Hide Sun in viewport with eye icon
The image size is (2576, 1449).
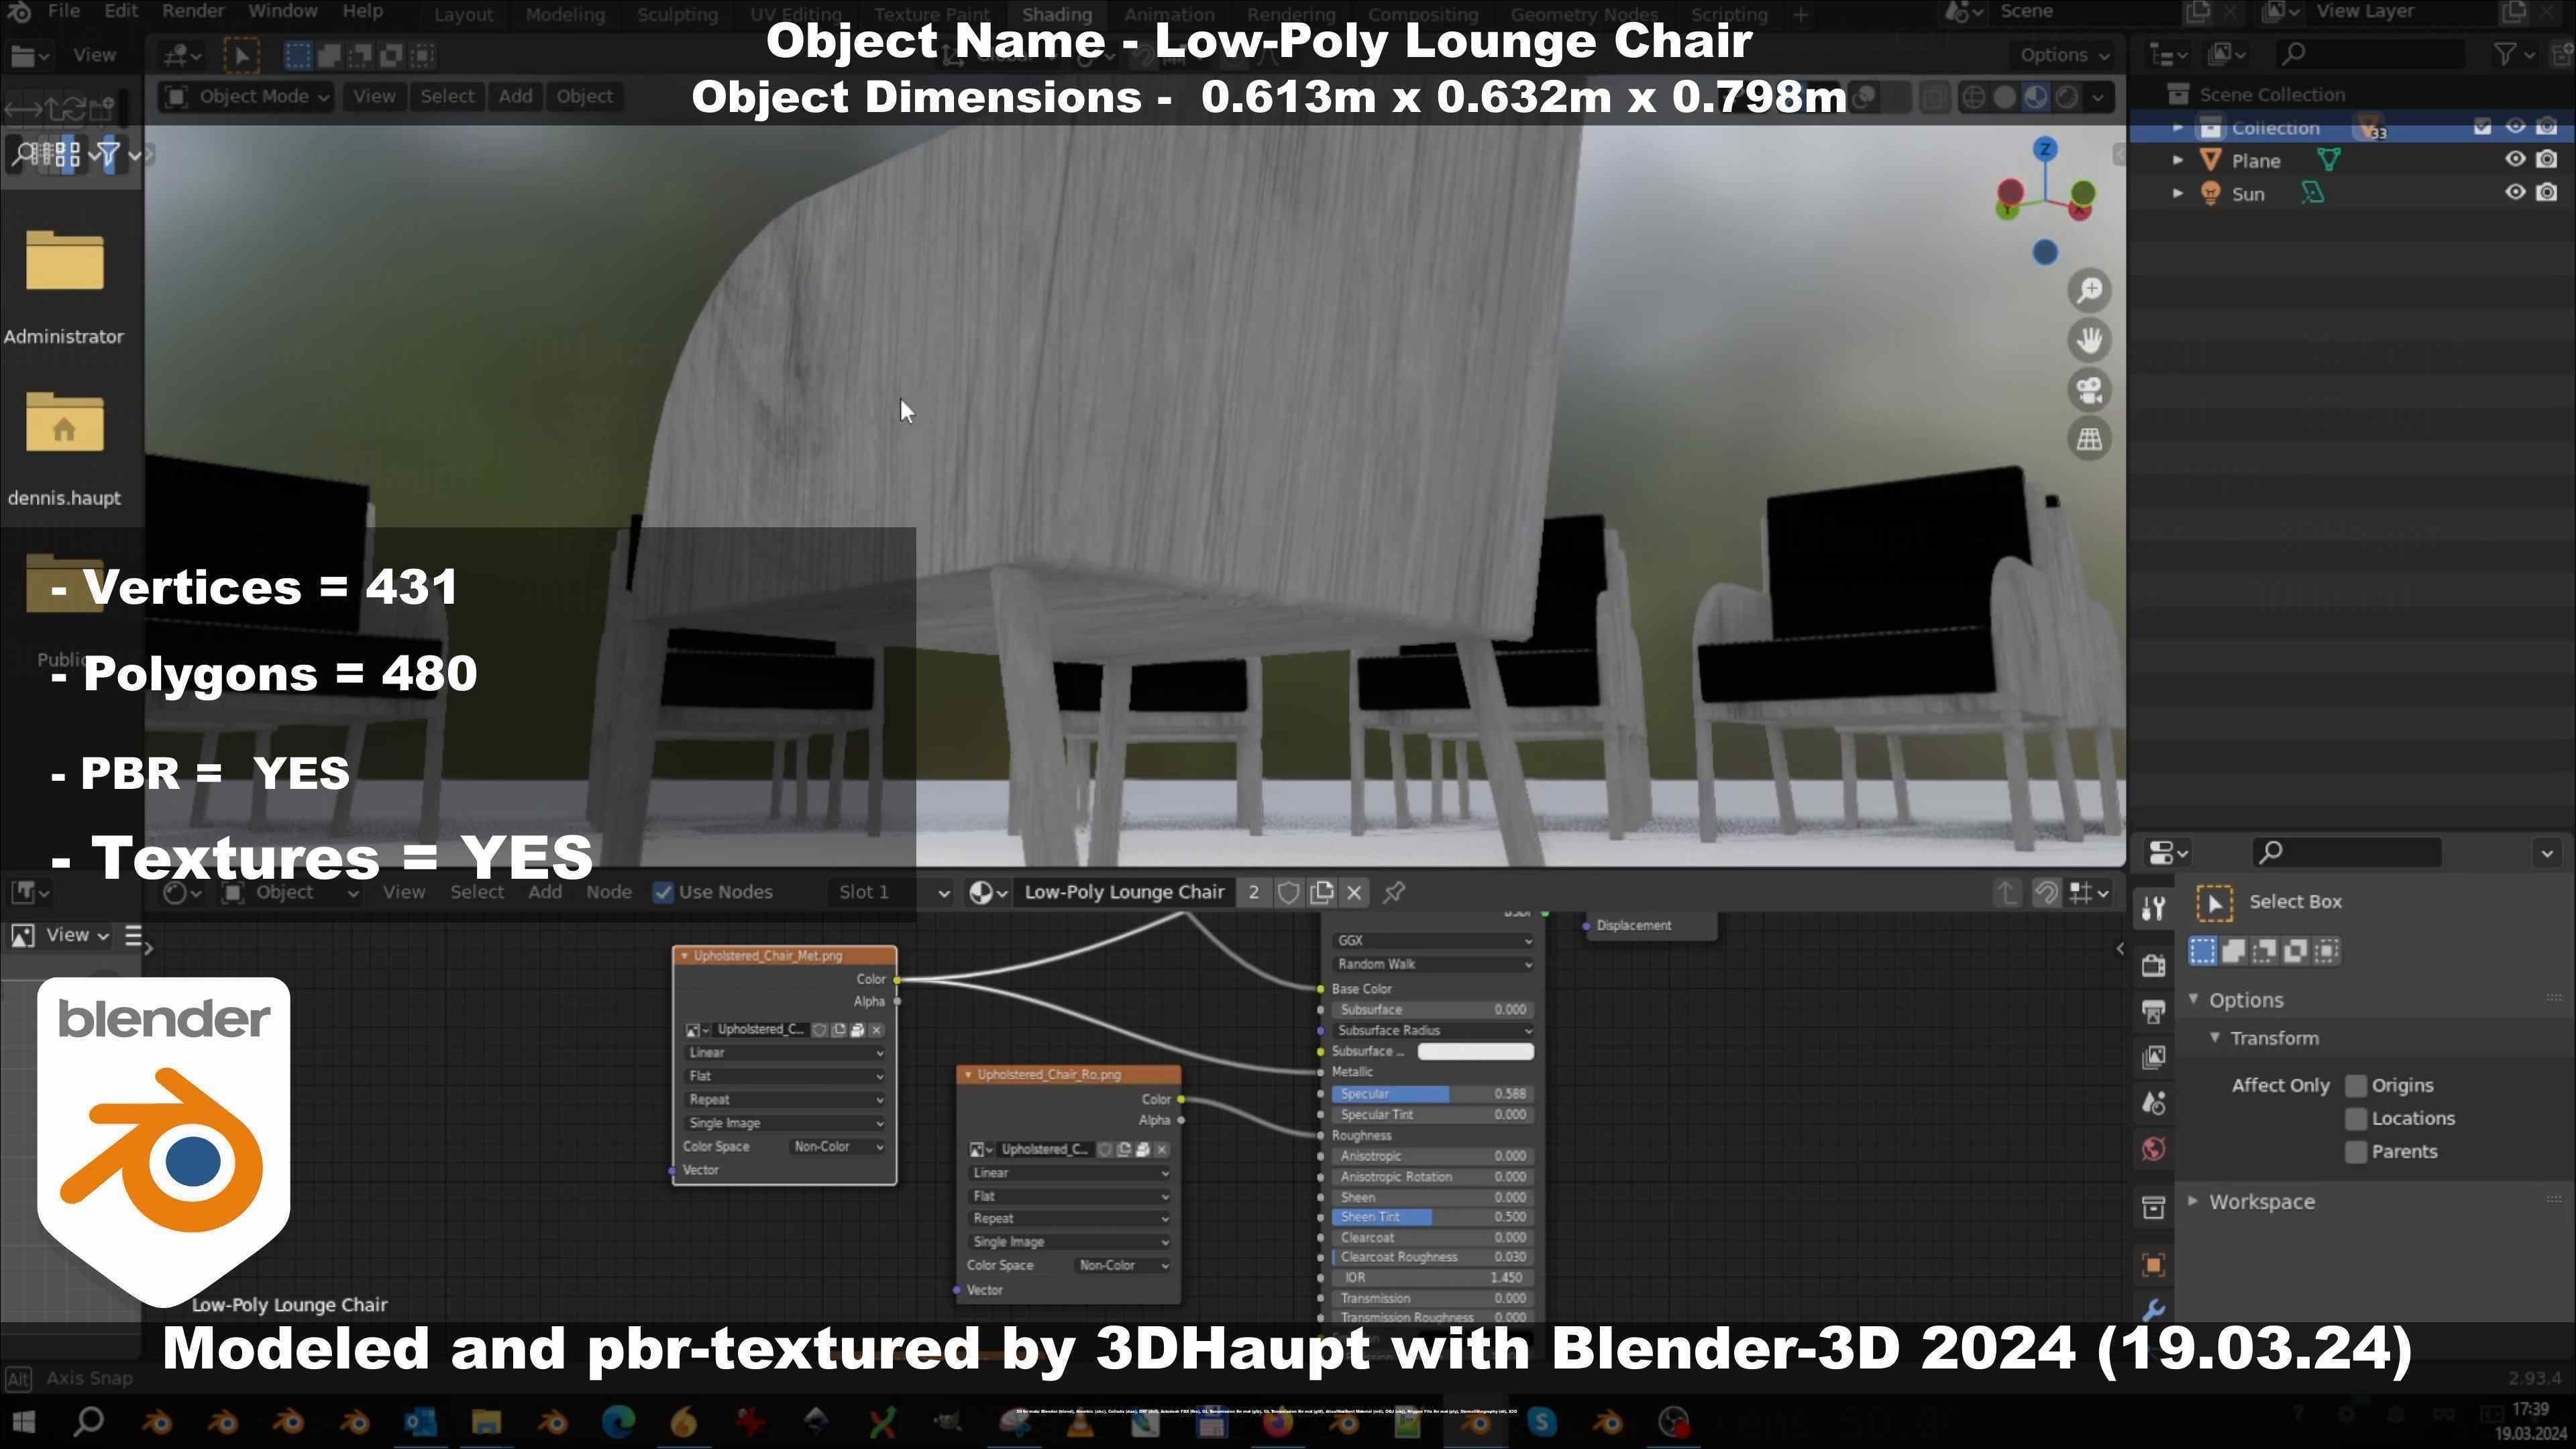pos(2514,193)
